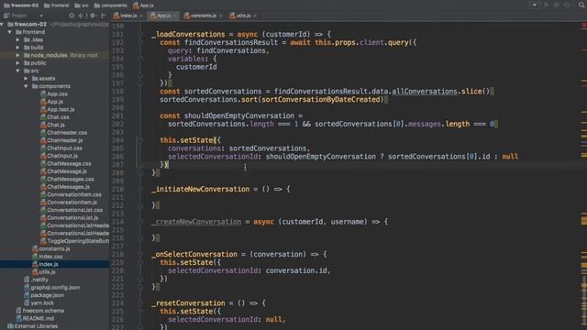
Task: Select ConversationItem.js file icon
Action: point(43,202)
